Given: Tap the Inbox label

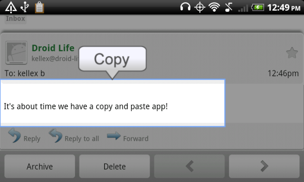Looking at the screenshot, I should click(15, 19).
